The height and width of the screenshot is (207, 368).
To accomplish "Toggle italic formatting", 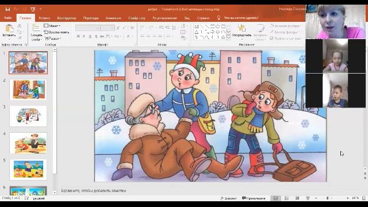I will pyautogui.click(x=84, y=36).
